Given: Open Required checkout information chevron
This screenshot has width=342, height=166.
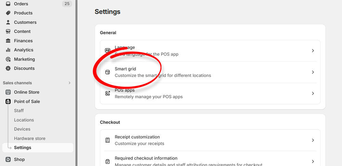Looking at the screenshot, I should (x=313, y=161).
